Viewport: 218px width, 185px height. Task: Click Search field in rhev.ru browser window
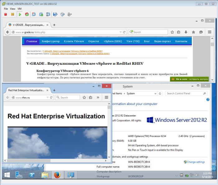(68, 97)
